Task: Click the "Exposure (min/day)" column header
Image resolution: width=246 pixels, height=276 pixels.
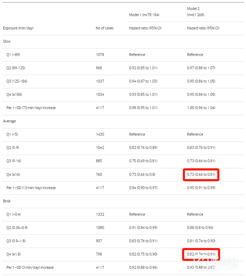Action: (x=18, y=28)
